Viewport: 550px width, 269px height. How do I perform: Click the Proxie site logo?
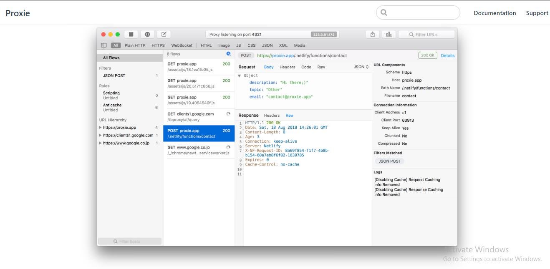click(18, 13)
